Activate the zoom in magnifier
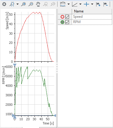The width and height of the screenshot is (113, 128). coord(24,4)
